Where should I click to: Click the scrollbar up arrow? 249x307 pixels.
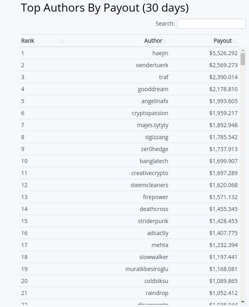pyautogui.click(x=243, y=50)
